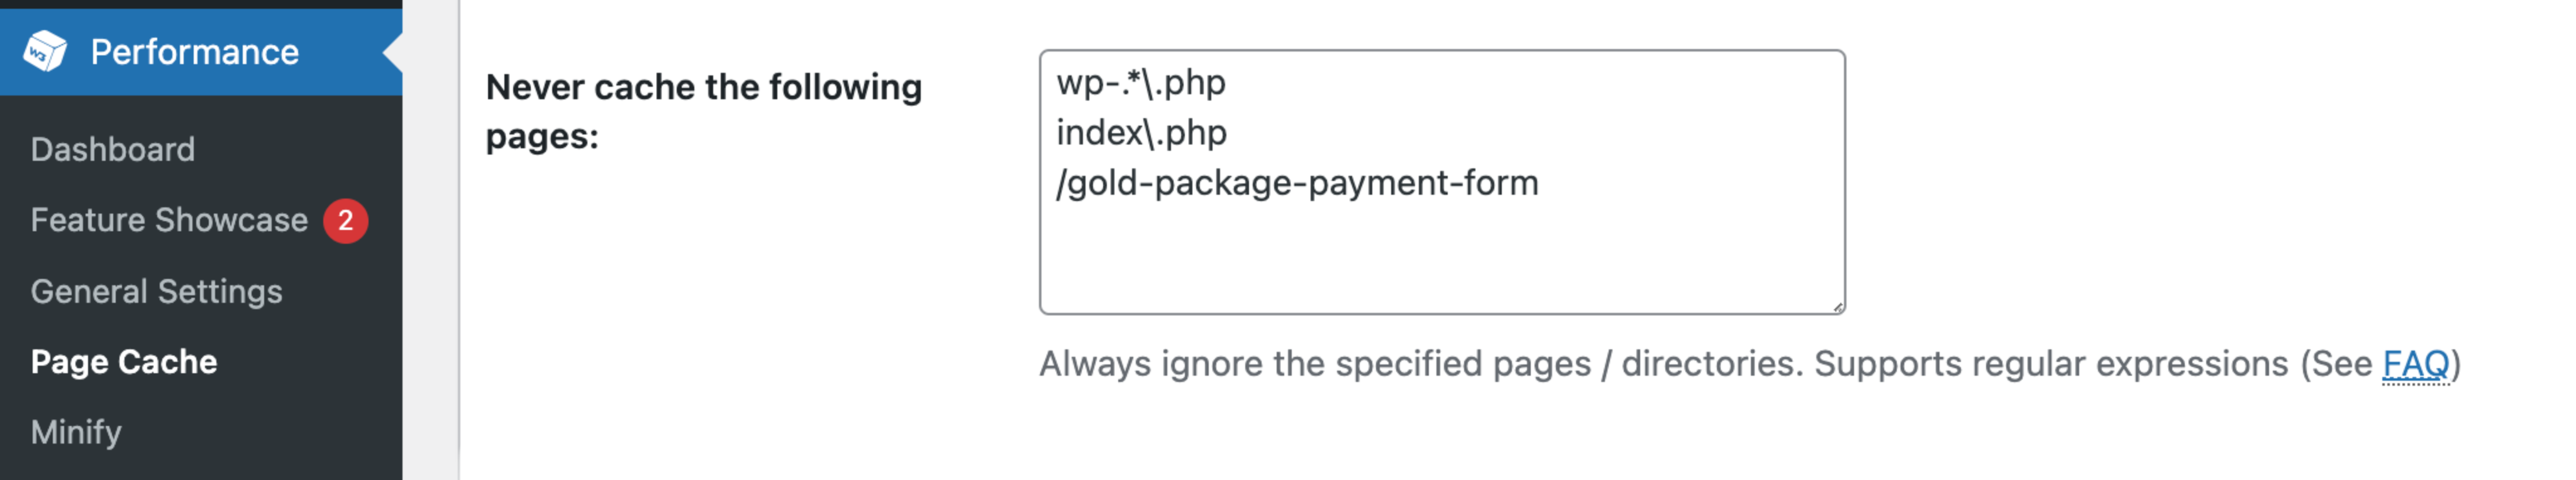The width and height of the screenshot is (2576, 480).
Task: Click the 'Supports regular expressions' help text
Action: (2050, 364)
